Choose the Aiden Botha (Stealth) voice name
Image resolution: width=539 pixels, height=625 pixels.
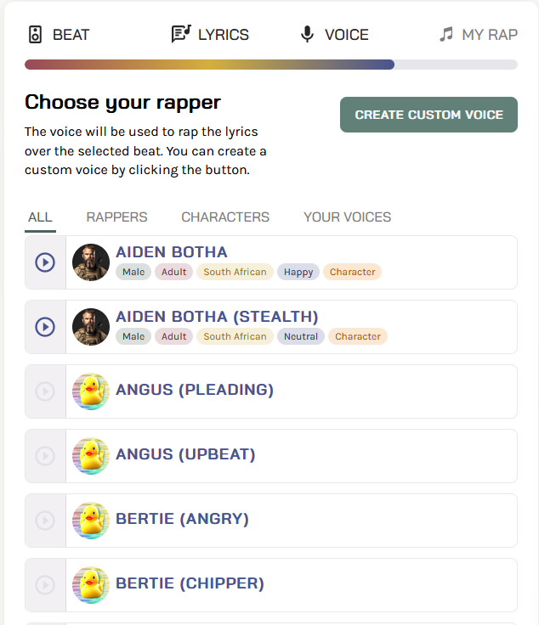pos(217,317)
